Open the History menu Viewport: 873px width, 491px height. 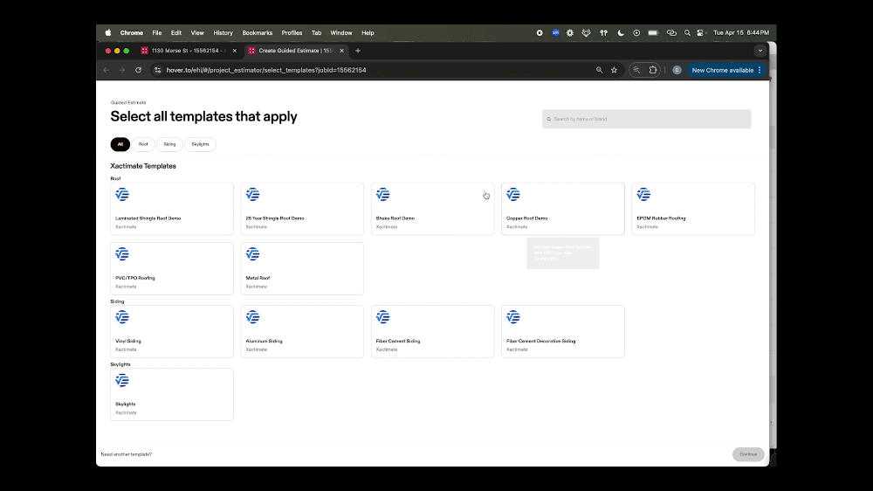223,33
